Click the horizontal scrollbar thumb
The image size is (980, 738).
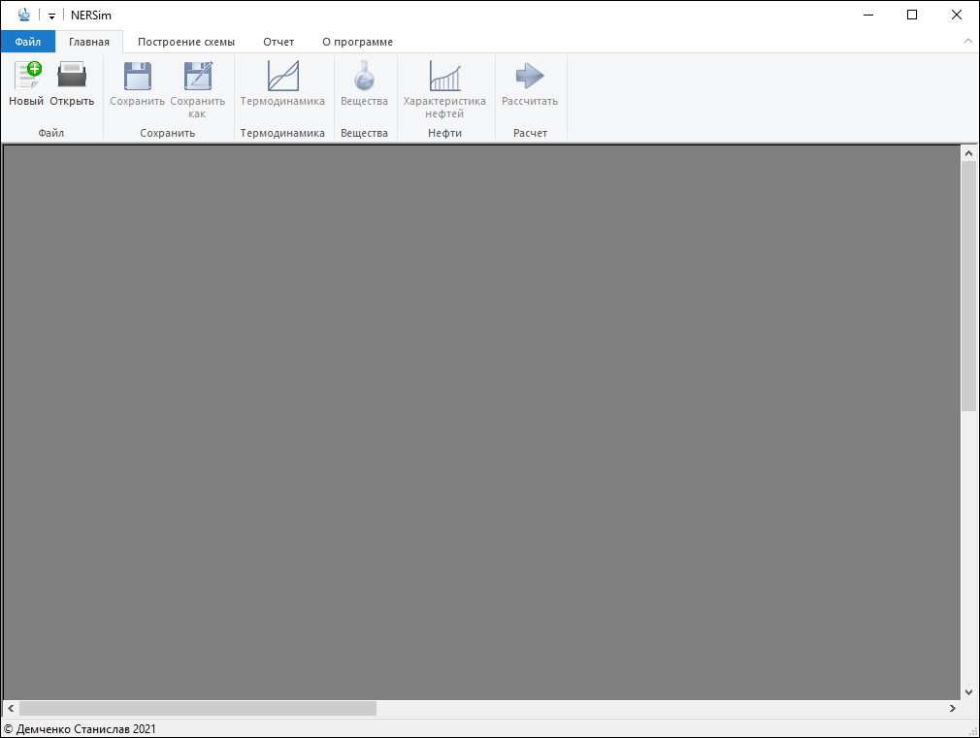click(x=198, y=709)
